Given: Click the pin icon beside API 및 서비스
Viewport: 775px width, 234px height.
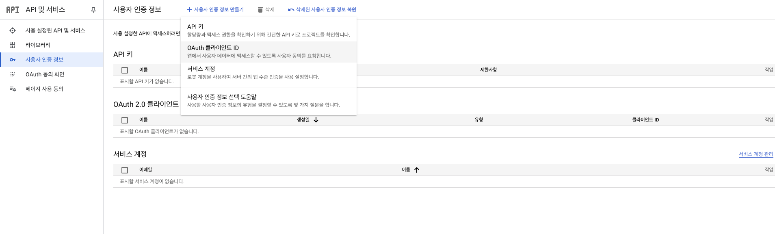Looking at the screenshot, I should 93,10.
